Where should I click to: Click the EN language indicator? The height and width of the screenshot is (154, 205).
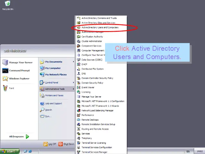click(188, 151)
